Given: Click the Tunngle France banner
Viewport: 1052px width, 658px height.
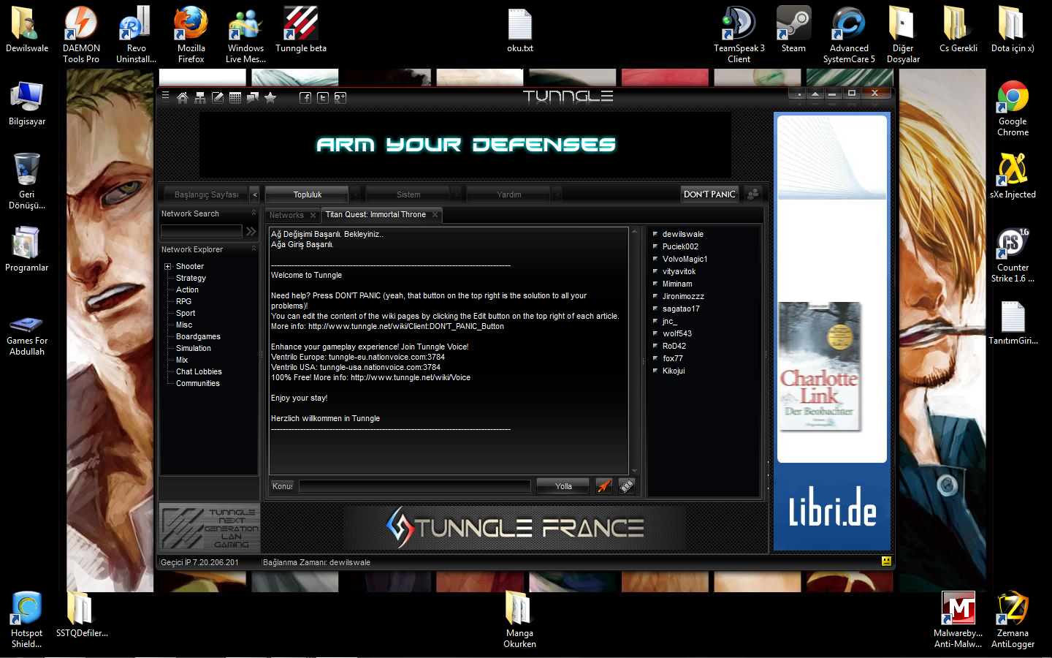Looking at the screenshot, I should point(514,528).
